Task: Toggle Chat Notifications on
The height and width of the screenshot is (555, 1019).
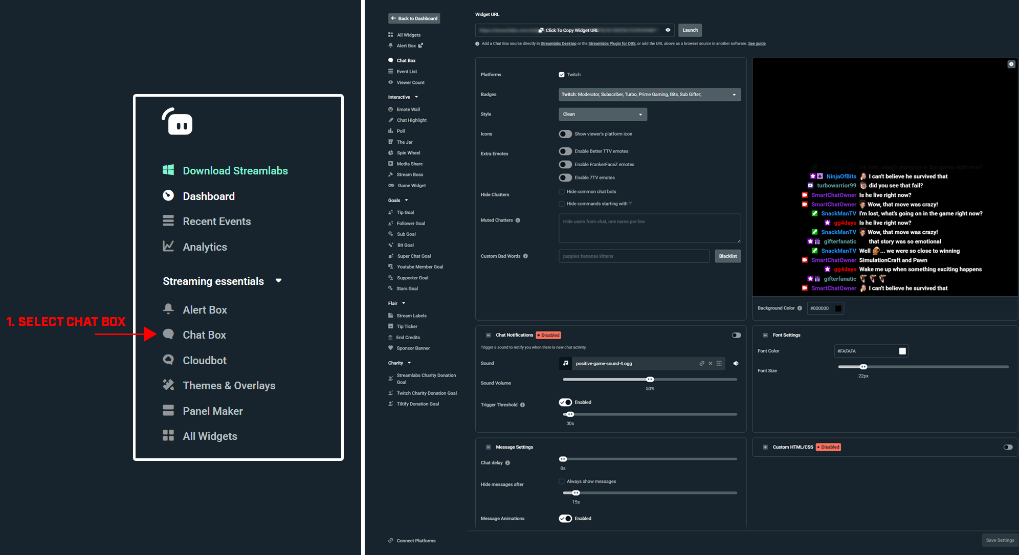Action: click(736, 336)
